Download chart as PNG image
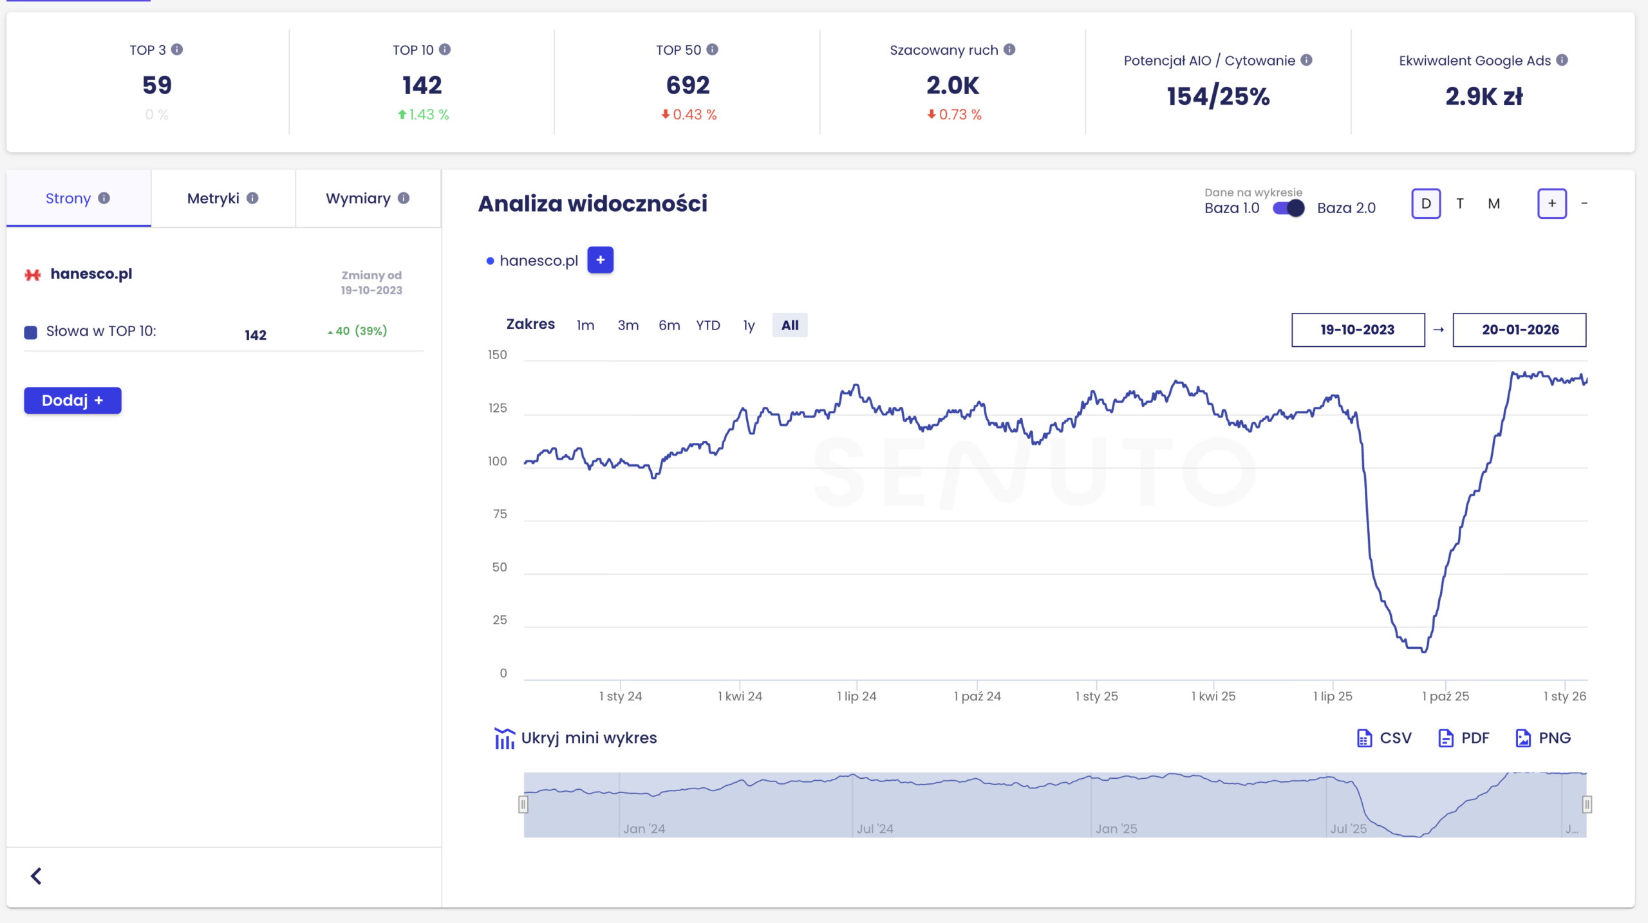Screen dimensions: 1648x923 tap(1543, 738)
